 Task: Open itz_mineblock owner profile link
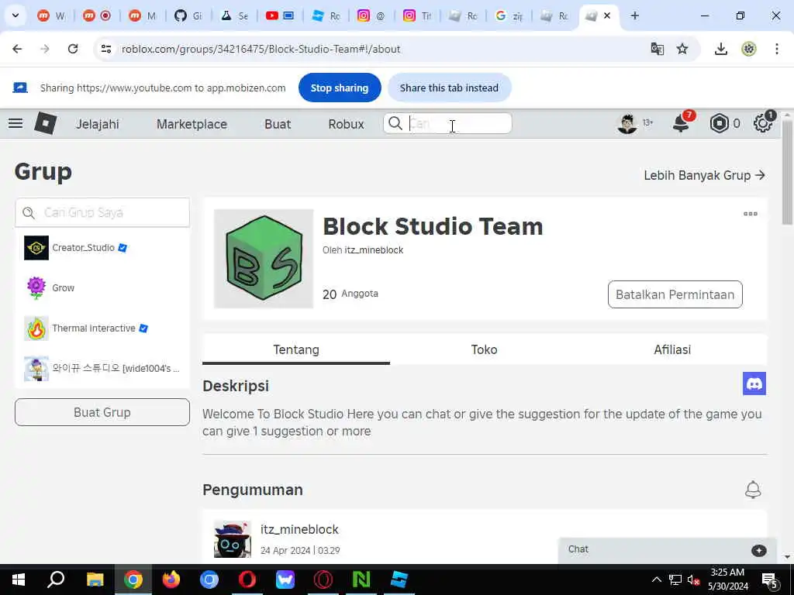pyautogui.click(x=374, y=250)
